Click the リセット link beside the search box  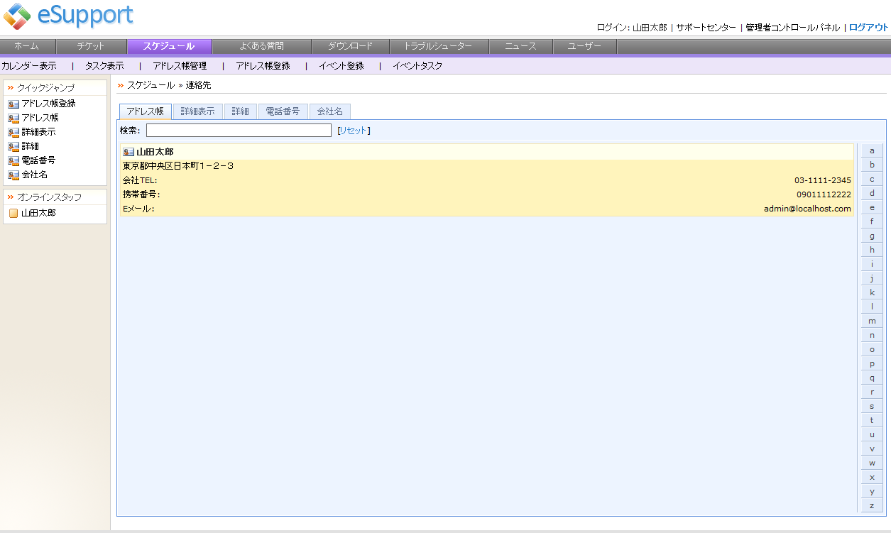(353, 131)
